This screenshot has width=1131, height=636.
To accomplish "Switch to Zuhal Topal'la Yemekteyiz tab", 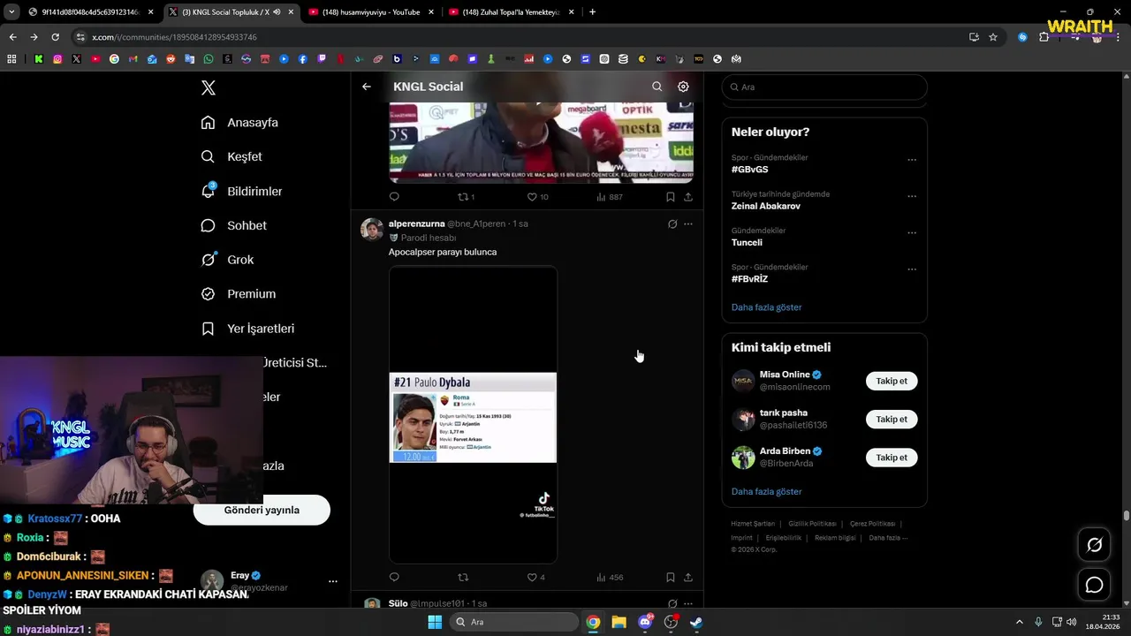I will point(511,12).
